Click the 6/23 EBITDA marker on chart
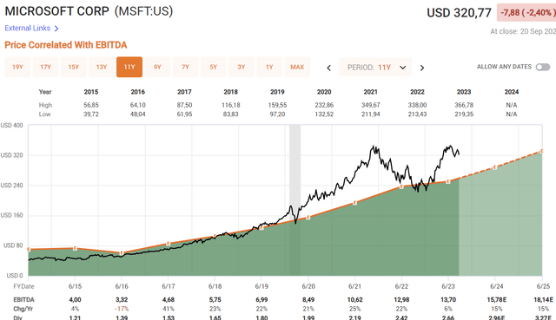 tap(448, 181)
